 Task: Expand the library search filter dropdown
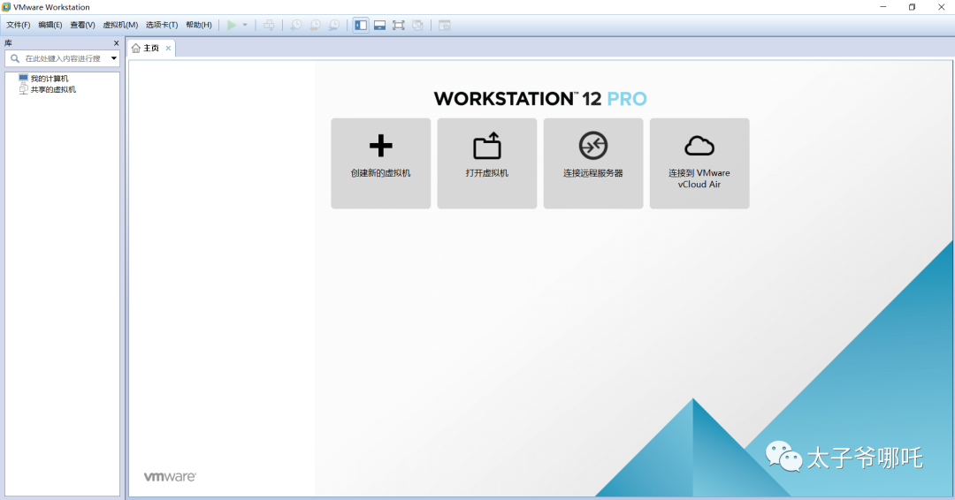click(x=113, y=58)
